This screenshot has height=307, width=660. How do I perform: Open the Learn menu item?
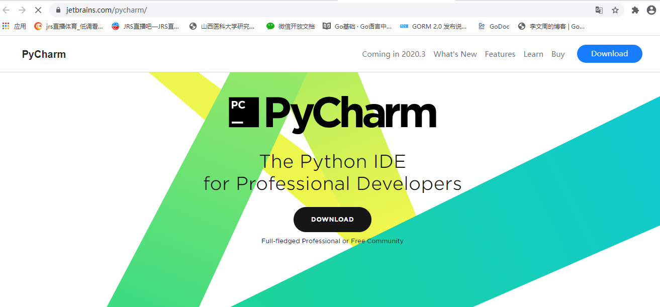point(533,54)
